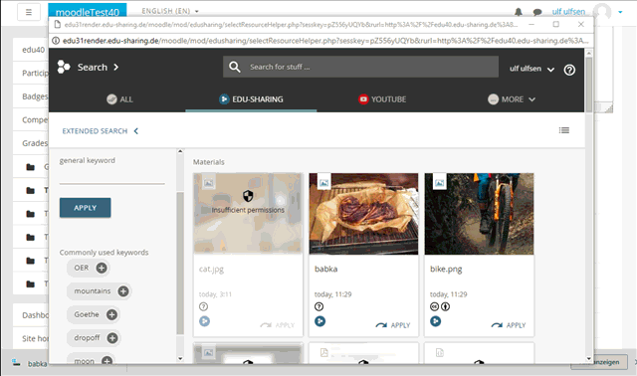
Task: Add OER keyword with plus icon
Action: [x=102, y=268]
